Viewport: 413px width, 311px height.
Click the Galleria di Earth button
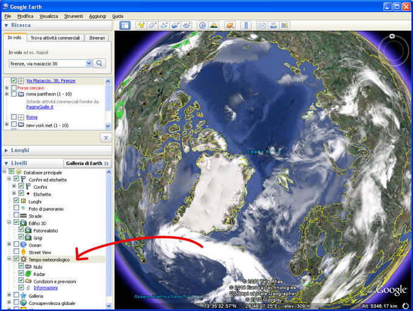click(87, 163)
